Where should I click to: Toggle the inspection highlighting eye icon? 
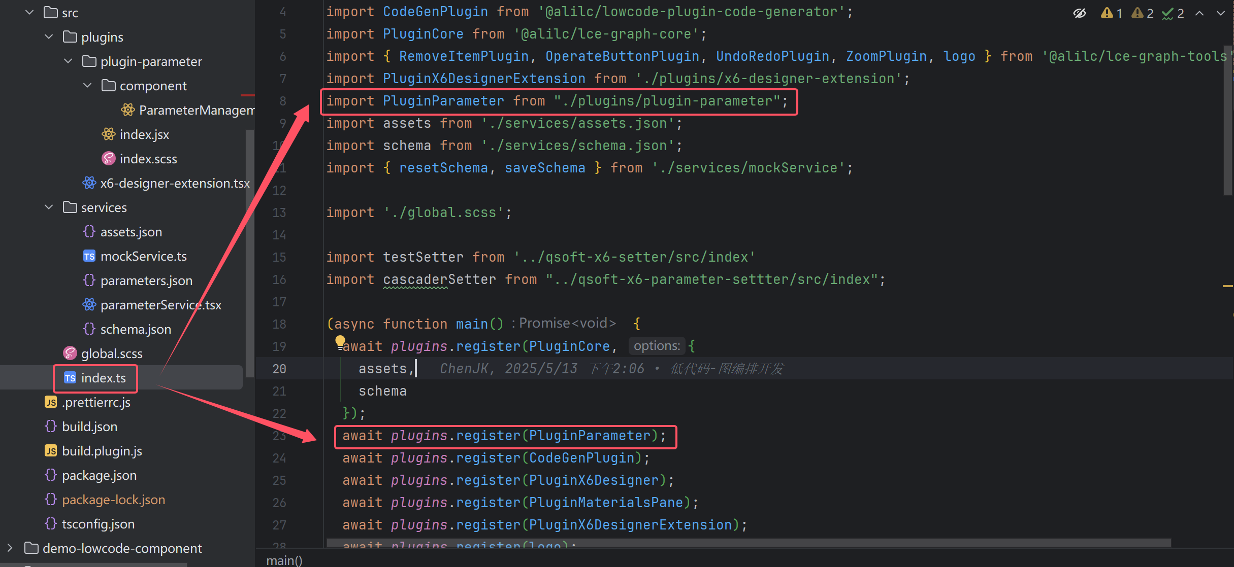coord(1080,13)
